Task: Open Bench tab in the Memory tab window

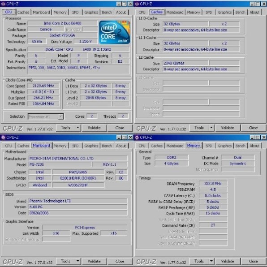Action: click(240, 146)
